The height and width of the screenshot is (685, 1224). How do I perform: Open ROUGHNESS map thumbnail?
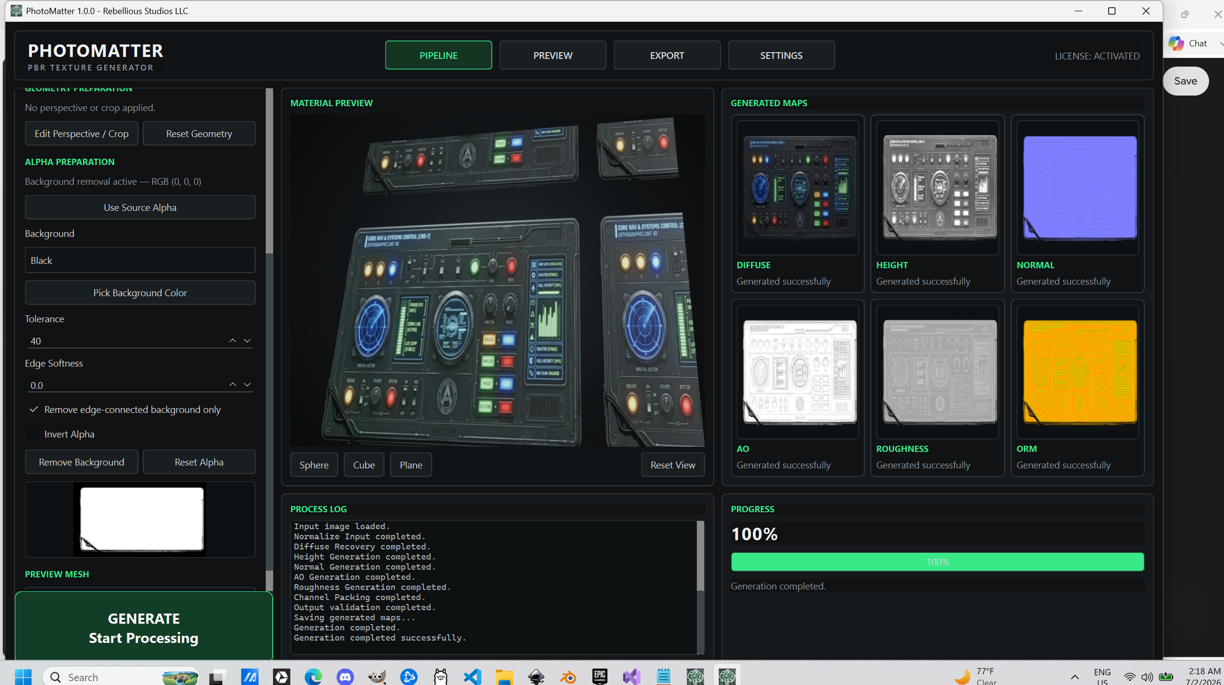pyautogui.click(x=938, y=372)
